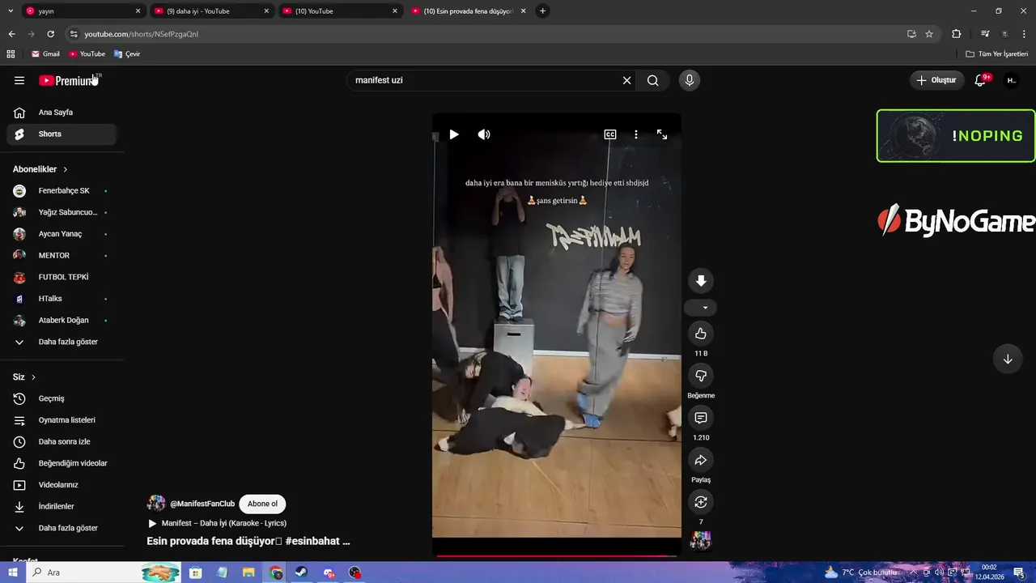Open İndirilenler downloads
The image size is (1036, 583).
coord(62,507)
